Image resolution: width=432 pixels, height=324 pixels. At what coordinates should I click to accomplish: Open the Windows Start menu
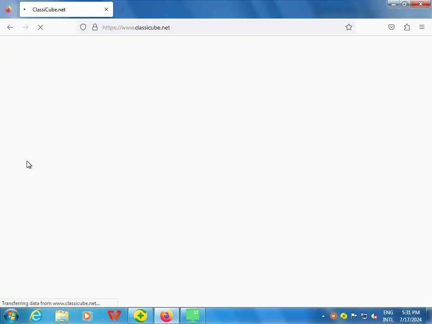[11, 316]
